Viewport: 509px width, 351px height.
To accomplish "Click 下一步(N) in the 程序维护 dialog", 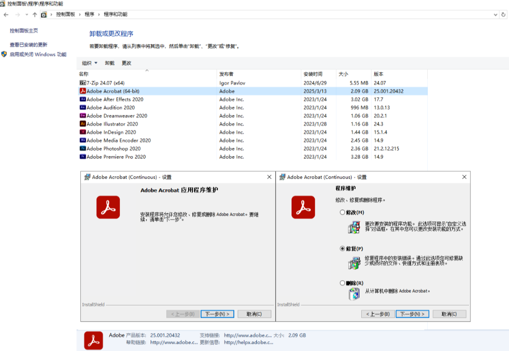I will tap(412, 313).
